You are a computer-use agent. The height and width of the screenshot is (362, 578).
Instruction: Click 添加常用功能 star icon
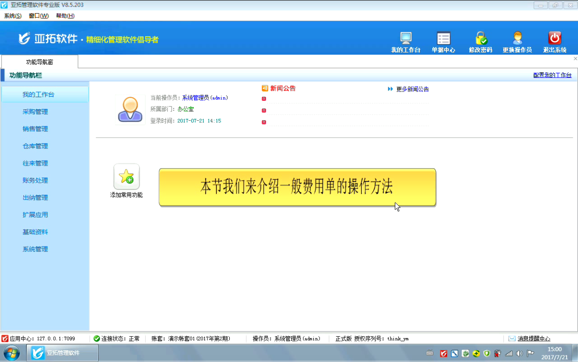coord(126,177)
